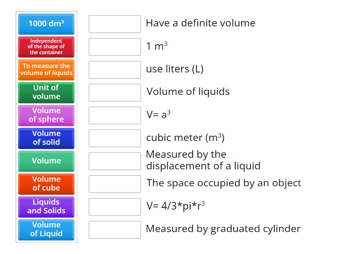The width and height of the screenshot is (338, 254).
Task: Click the box beside "Measured by graduated cylinder"
Action: [114, 229]
